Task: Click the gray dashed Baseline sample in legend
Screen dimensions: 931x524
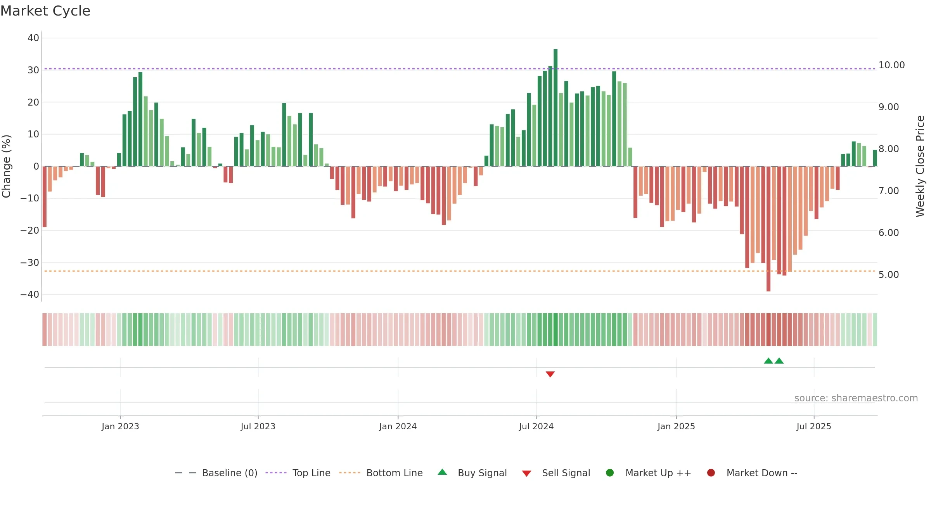Action: pyautogui.click(x=185, y=473)
